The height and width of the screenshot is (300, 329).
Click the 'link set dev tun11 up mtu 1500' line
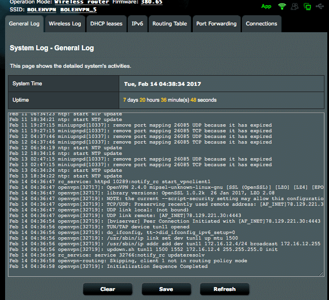[x=124, y=238]
